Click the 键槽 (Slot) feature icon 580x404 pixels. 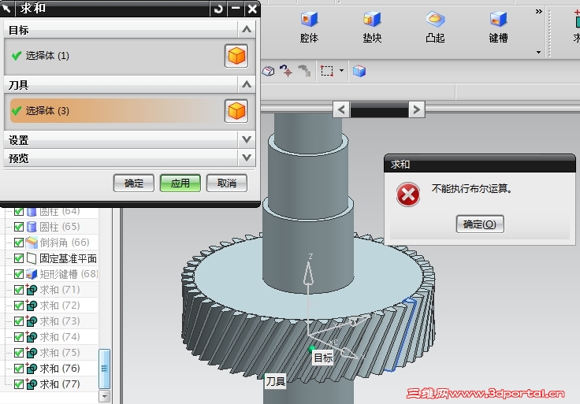pyautogui.click(x=498, y=19)
